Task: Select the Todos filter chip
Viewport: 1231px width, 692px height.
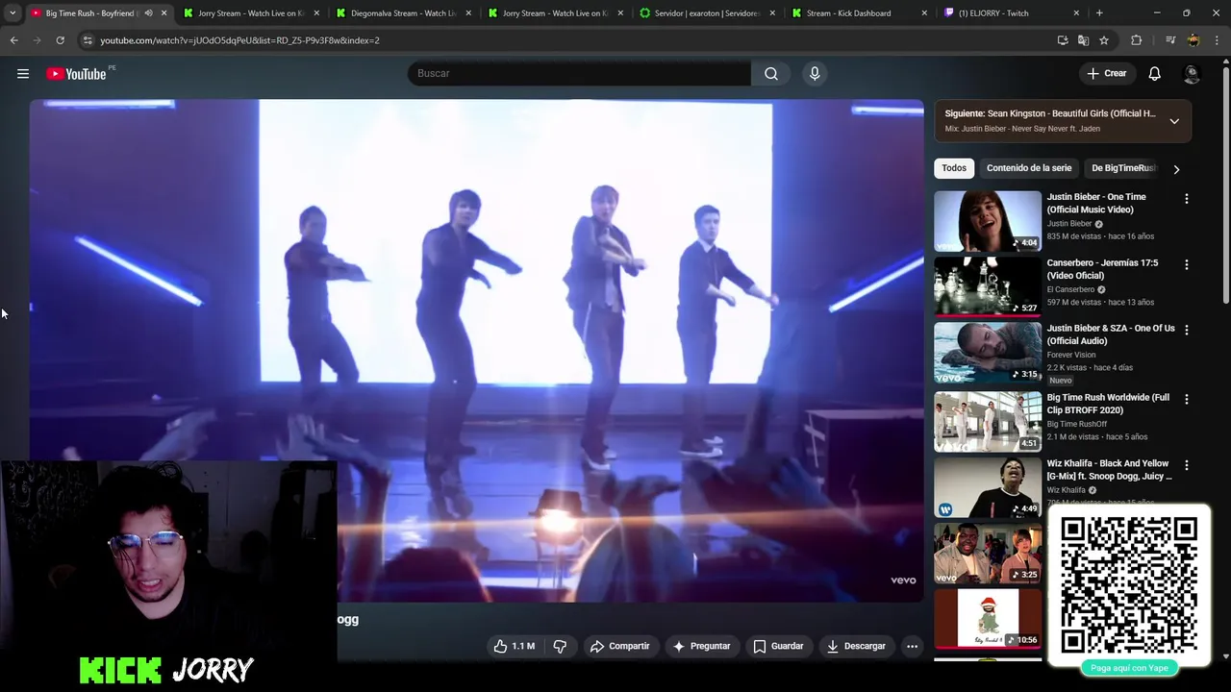Action: [x=954, y=168]
